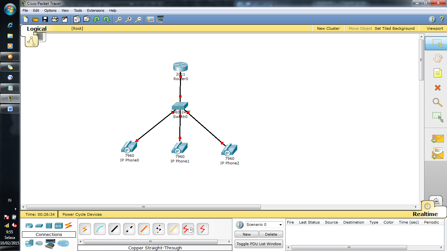The height and width of the screenshot is (251, 447).
Task: Select Routers device category
Action: pos(29,226)
